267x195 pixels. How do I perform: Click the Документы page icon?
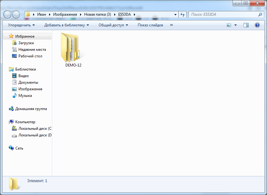pos(14,82)
